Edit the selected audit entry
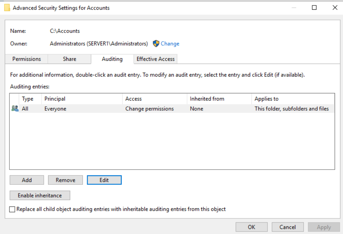Screen dimensions: 343x234 [x=104, y=180]
